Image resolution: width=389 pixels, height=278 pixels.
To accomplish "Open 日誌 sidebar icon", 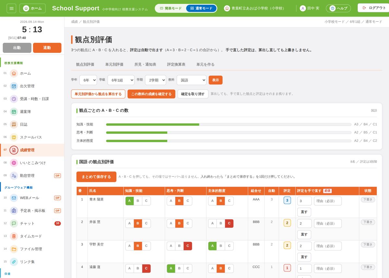I will pyautogui.click(x=14, y=124).
